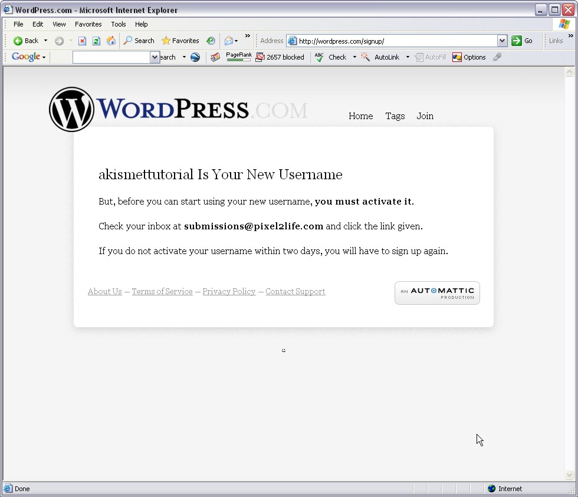Open the Tags link in site navigation
Screen dimensions: 578x497
pos(395,116)
